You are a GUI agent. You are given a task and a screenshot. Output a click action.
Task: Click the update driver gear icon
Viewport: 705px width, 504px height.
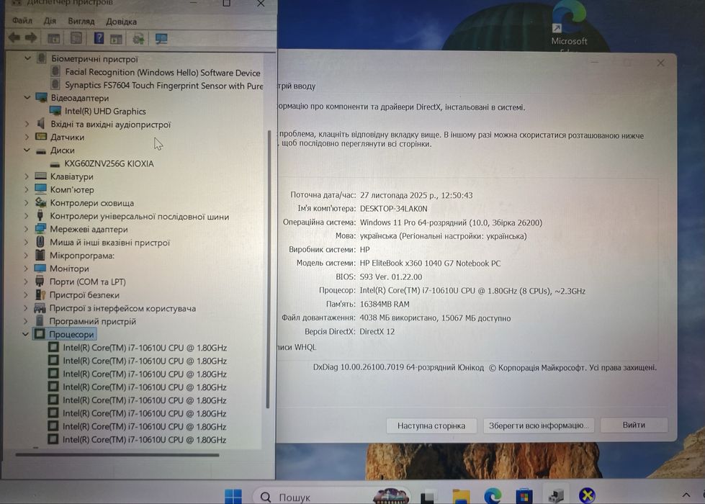[x=138, y=39]
